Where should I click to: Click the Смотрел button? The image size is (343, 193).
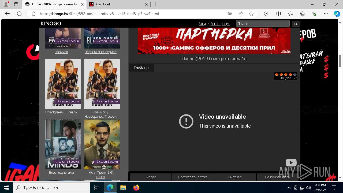235,177
